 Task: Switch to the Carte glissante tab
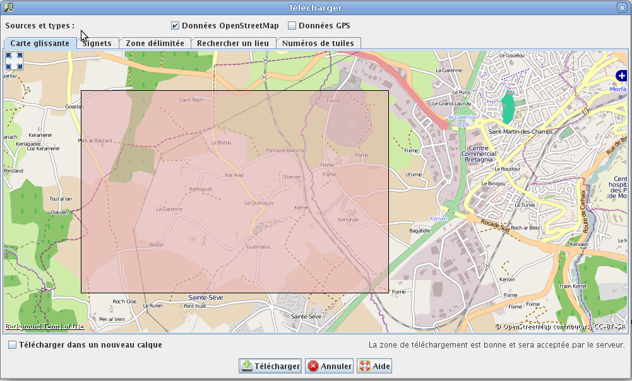pyautogui.click(x=40, y=43)
